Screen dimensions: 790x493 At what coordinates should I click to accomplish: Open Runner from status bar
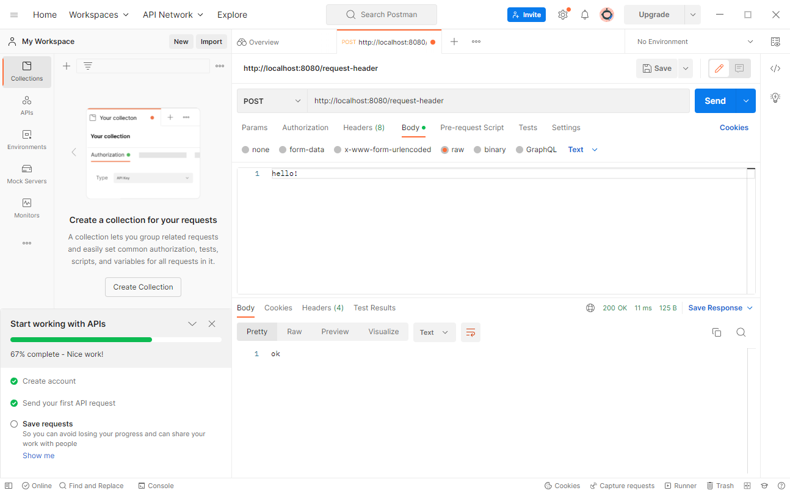click(x=681, y=486)
